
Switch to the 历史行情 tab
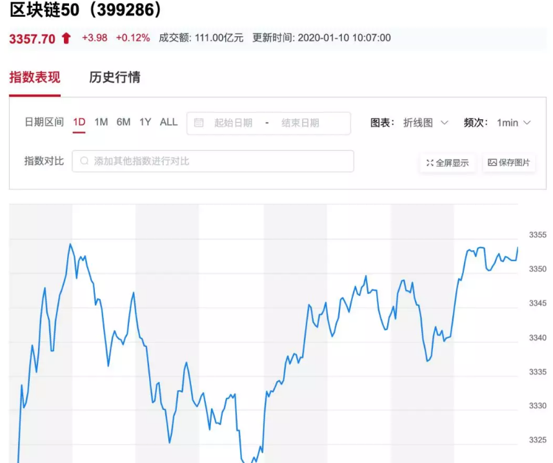pos(115,77)
